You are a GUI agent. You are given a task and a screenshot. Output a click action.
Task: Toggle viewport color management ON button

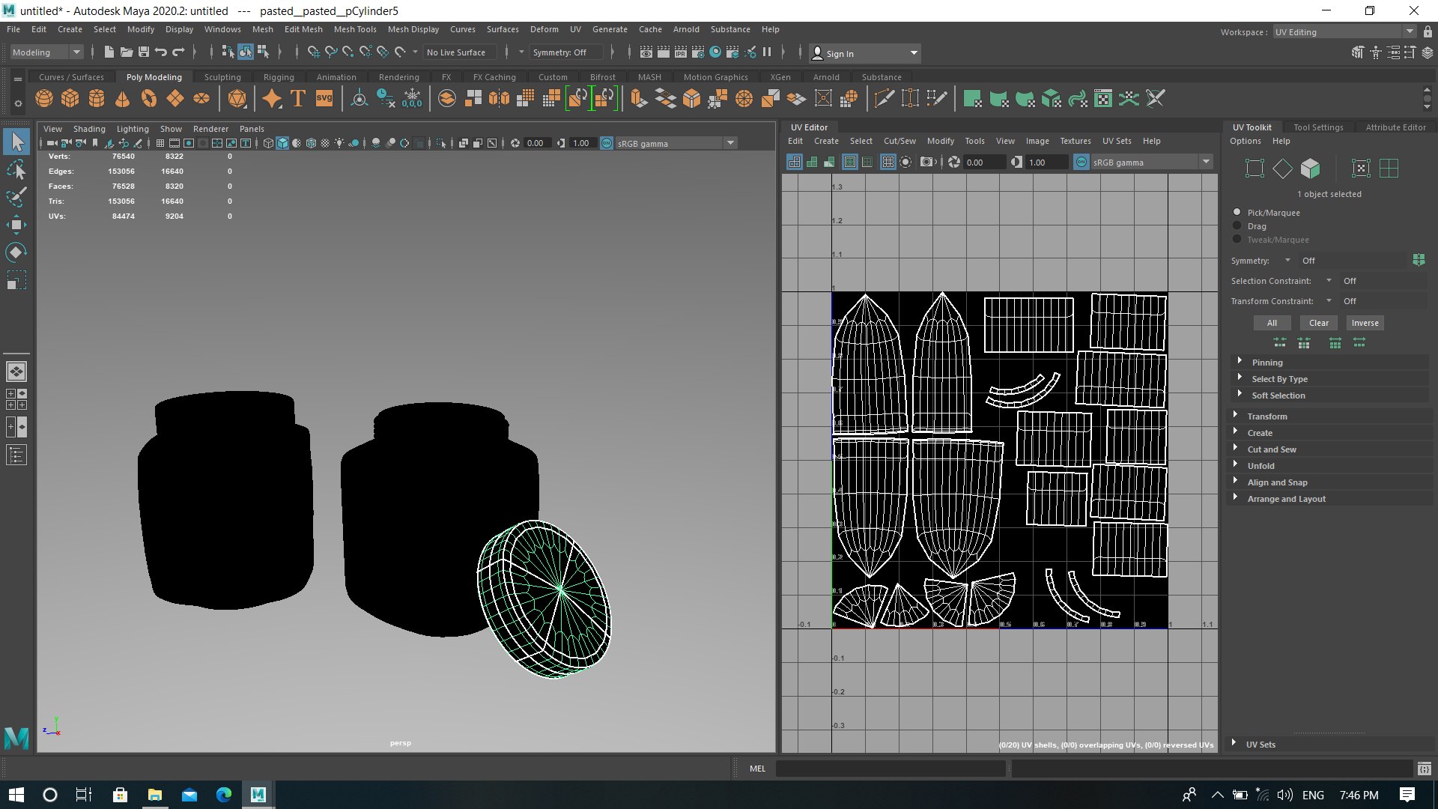[607, 143]
